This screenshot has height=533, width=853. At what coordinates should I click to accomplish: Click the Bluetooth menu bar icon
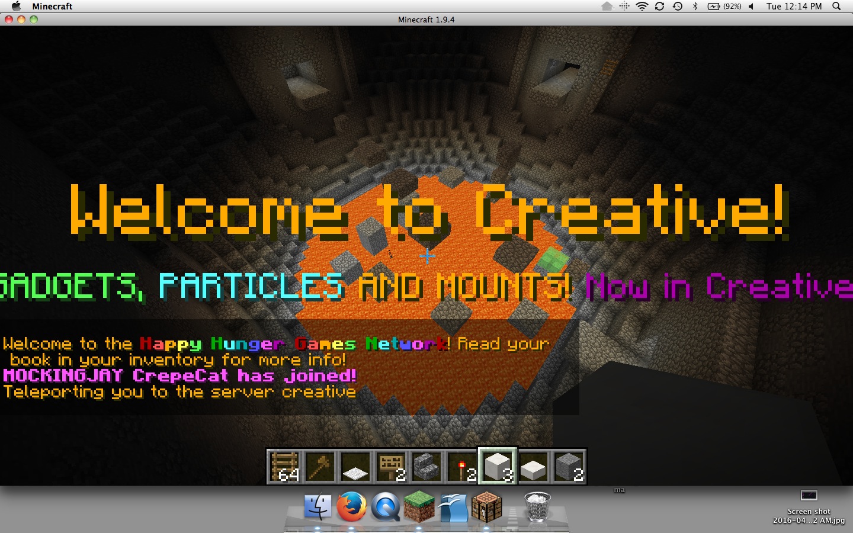(695, 6)
